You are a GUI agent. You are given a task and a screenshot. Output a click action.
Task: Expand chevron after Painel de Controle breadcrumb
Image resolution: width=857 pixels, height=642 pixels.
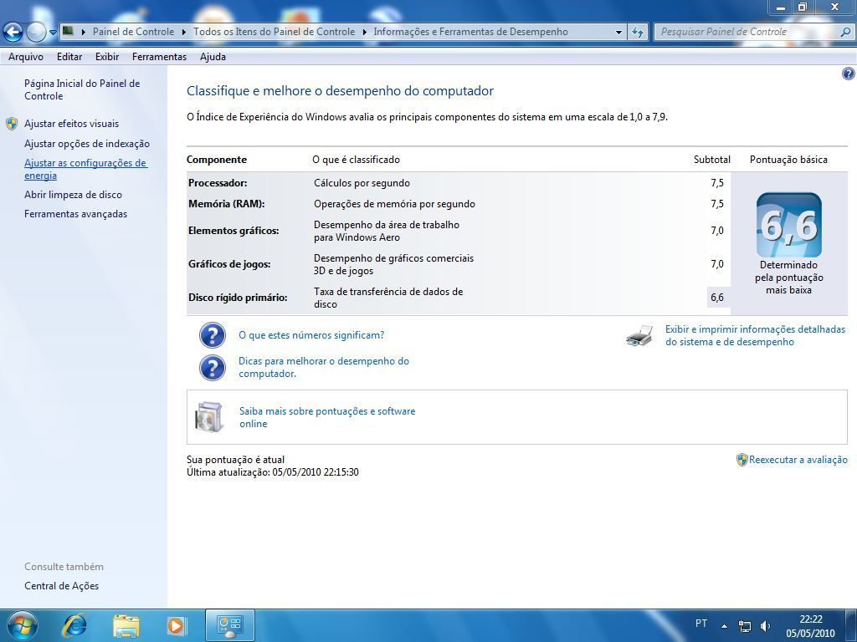click(183, 32)
